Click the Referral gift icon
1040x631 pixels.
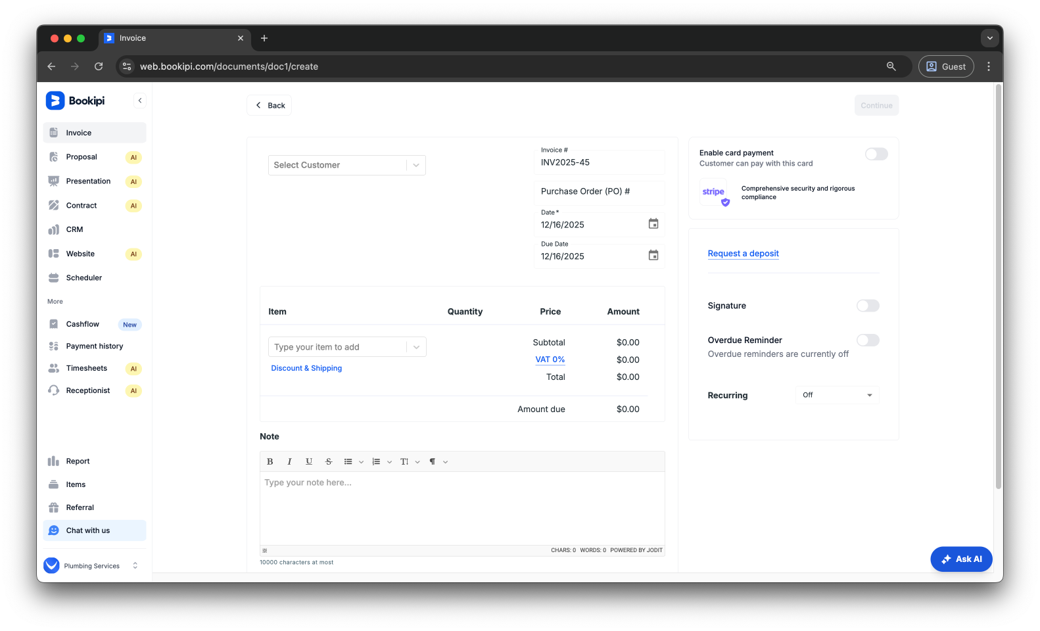click(x=54, y=507)
